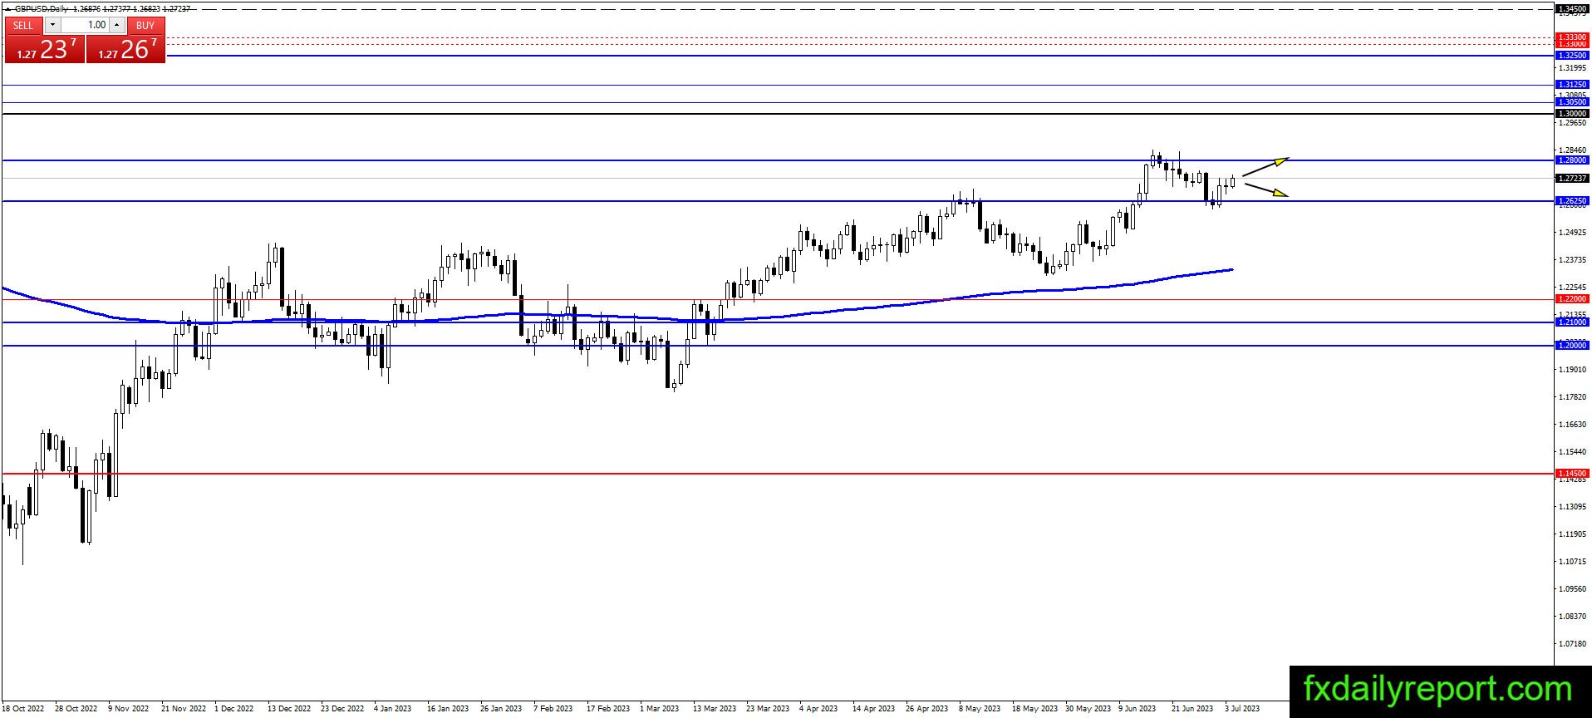1592x718 pixels.
Task: Increase trade volume with the up arrow
Action: coord(117,25)
